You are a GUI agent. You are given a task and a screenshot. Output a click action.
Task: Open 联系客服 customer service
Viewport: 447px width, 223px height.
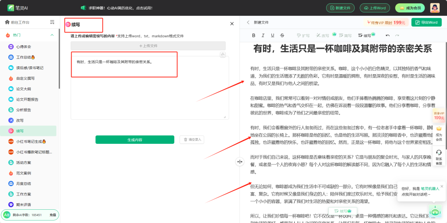click(x=439, y=157)
